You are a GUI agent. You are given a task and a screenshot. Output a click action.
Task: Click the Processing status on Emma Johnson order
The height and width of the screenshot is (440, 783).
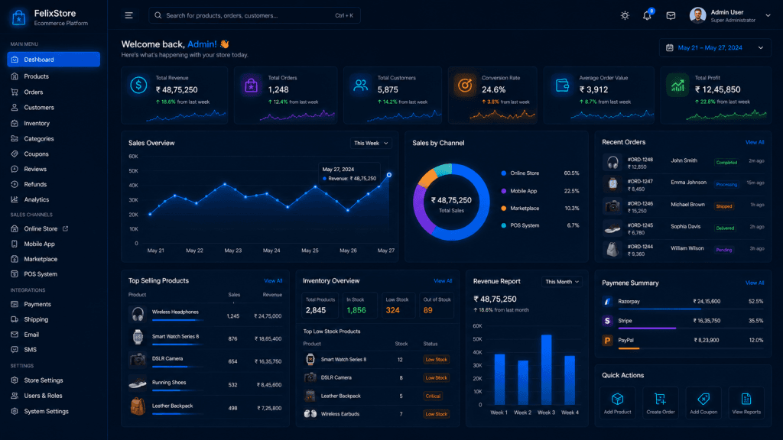[x=726, y=184]
